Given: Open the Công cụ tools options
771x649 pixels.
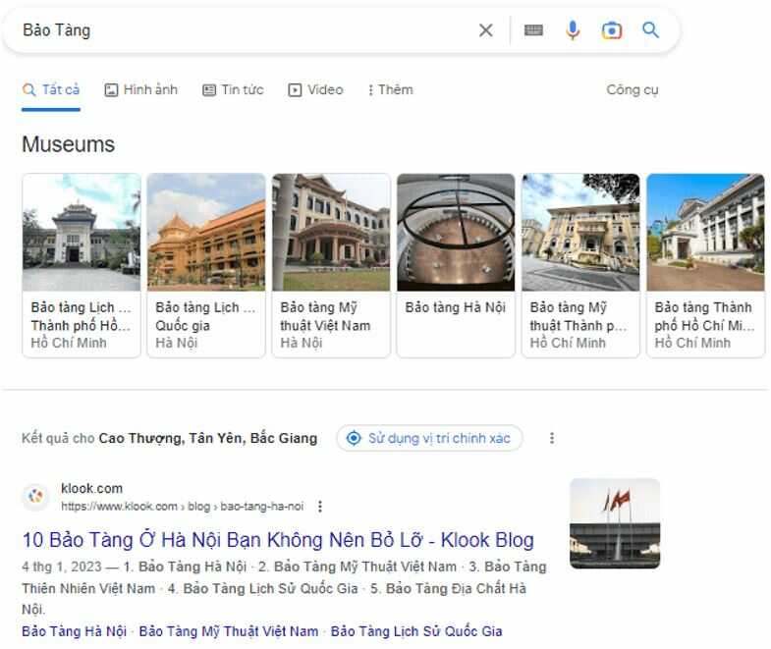Looking at the screenshot, I should [x=632, y=89].
